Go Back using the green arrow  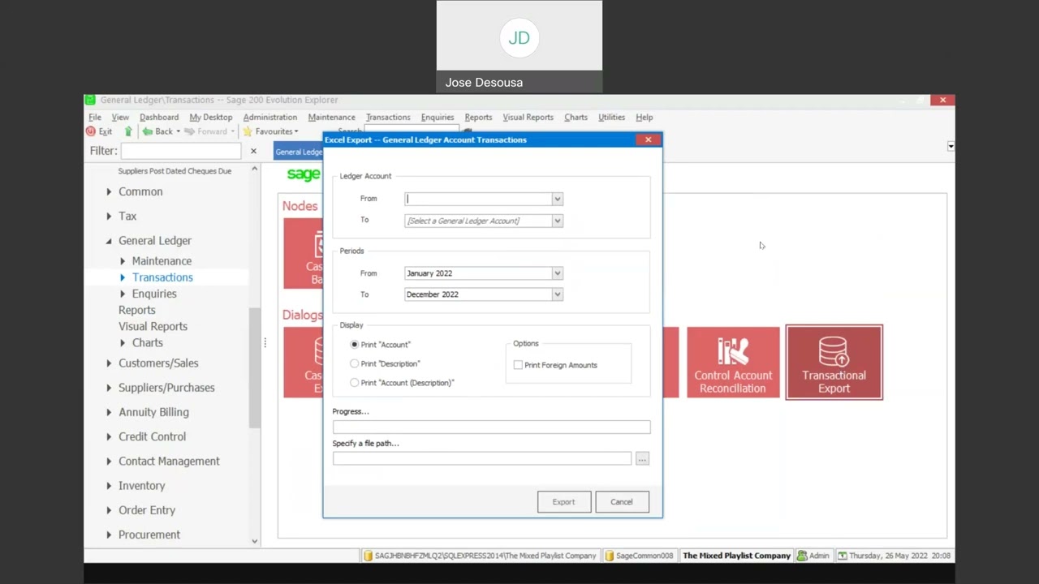(148, 131)
